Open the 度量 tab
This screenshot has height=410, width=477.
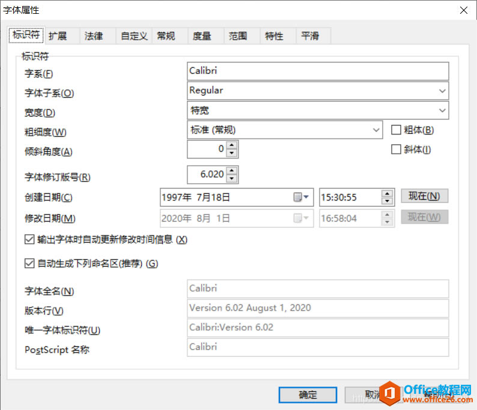click(x=206, y=36)
